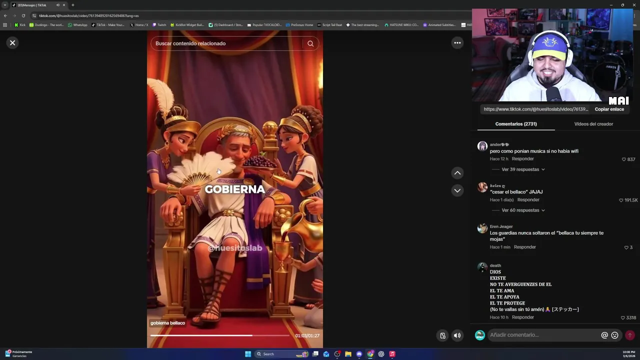Open the Animated Subtitles bookmark

point(439,25)
